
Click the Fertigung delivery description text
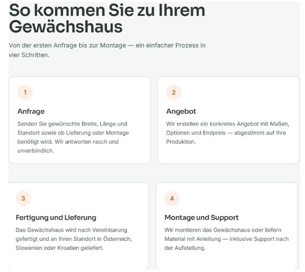click(x=74, y=239)
